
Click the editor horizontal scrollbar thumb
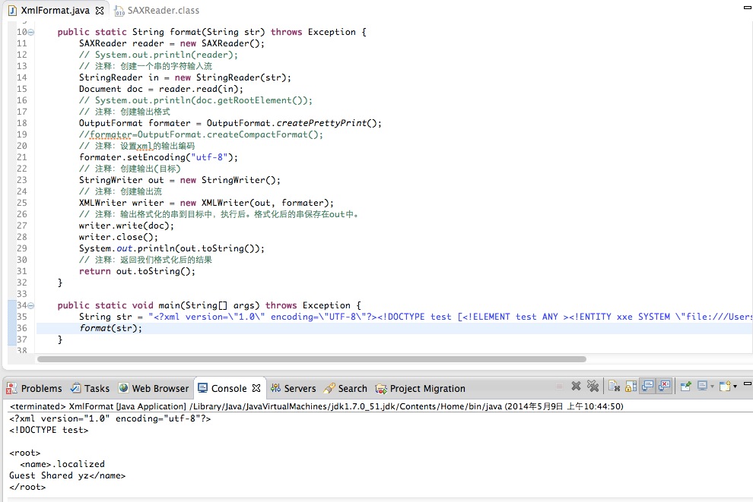tap(312, 359)
